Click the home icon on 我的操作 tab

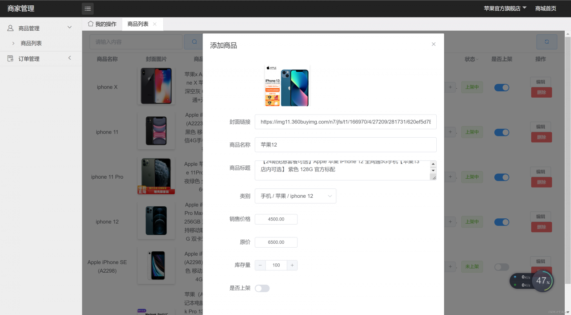click(91, 24)
